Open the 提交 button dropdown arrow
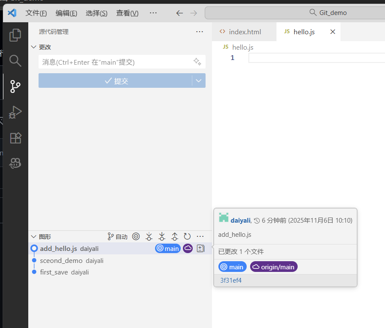The width and height of the screenshot is (385, 328). [198, 81]
